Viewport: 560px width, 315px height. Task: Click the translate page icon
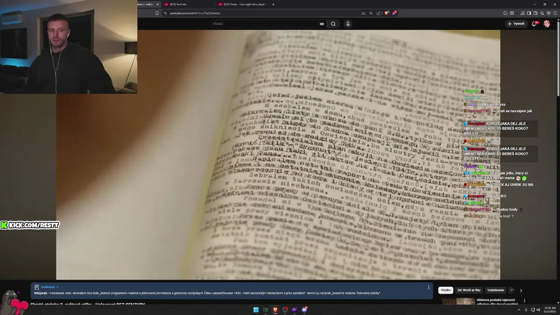pos(371,13)
